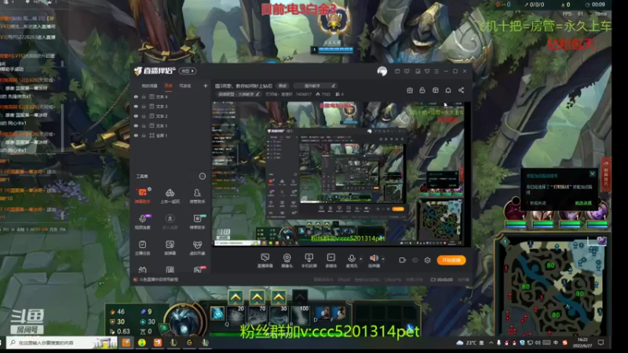The width and height of the screenshot is (628, 353).
Task: Lock the 文本 3 source
Action: (144, 107)
